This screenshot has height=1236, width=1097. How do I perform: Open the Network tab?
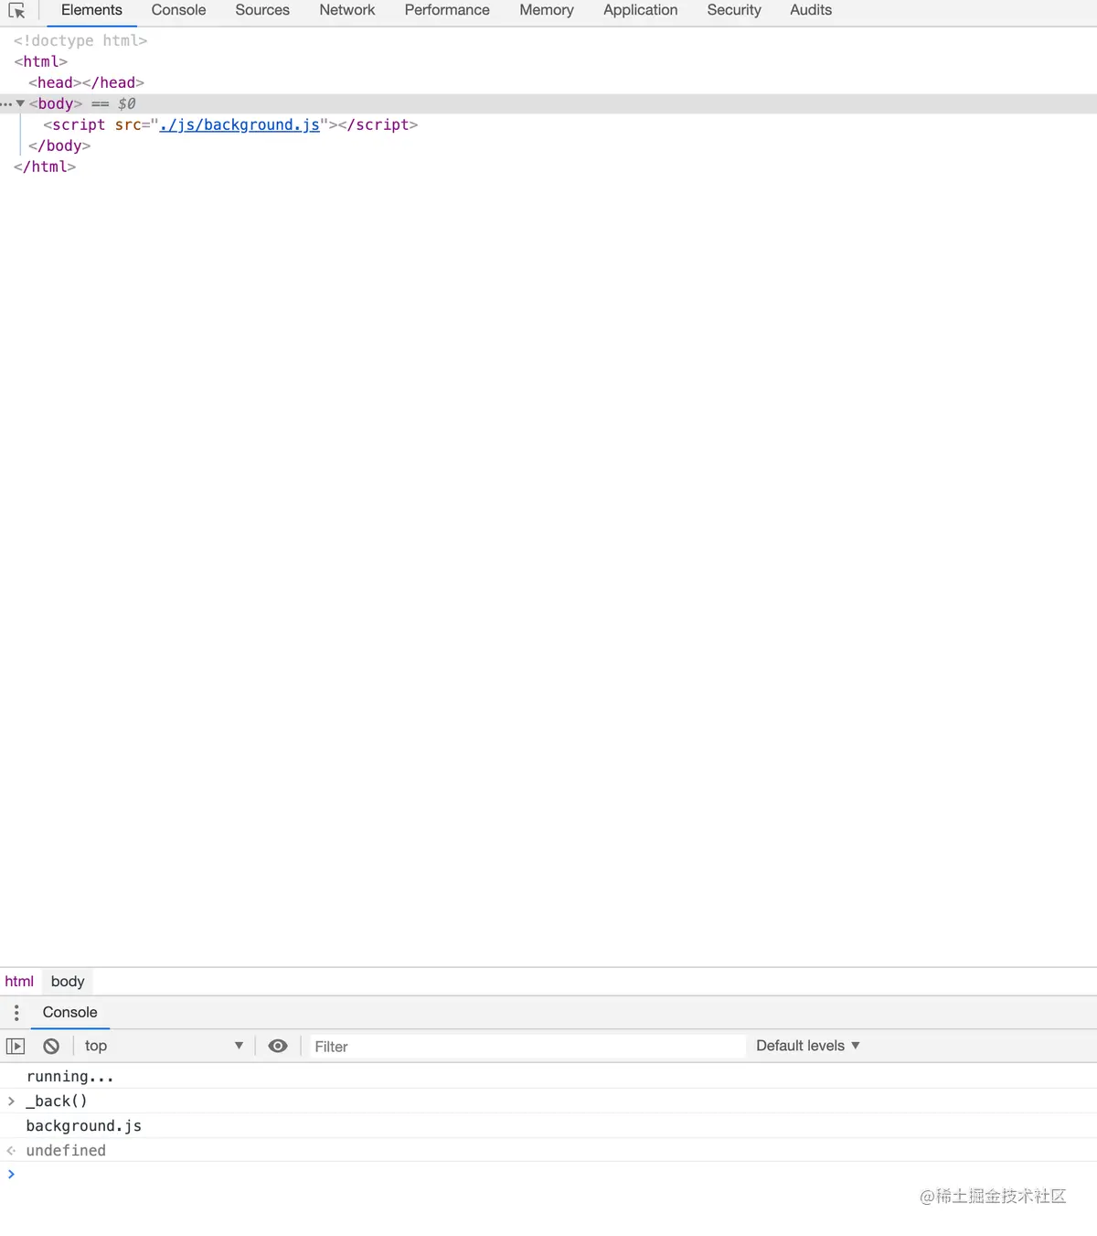[347, 10]
